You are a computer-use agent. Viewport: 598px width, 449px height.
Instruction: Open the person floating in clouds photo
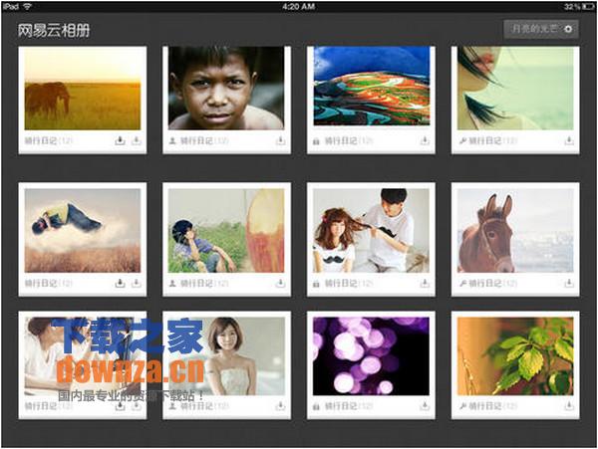click(83, 231)
